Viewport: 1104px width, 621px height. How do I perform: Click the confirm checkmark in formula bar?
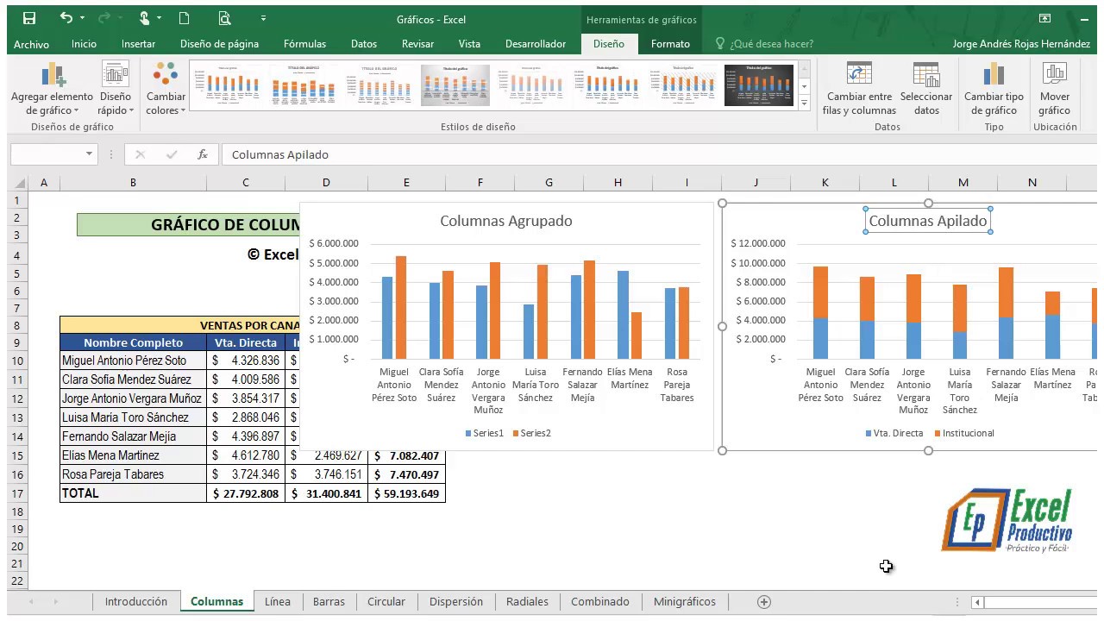[172, 154]
